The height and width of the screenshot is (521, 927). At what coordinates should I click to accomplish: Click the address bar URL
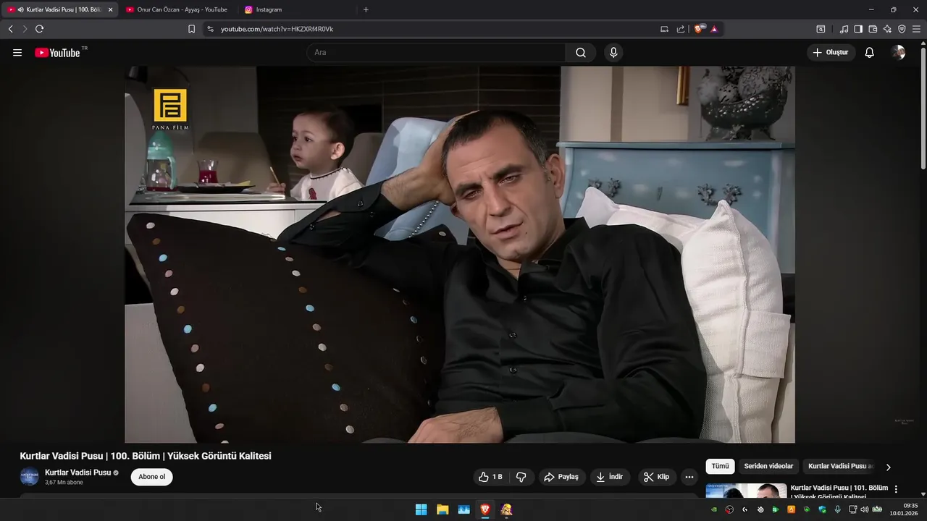click(277, 29)
